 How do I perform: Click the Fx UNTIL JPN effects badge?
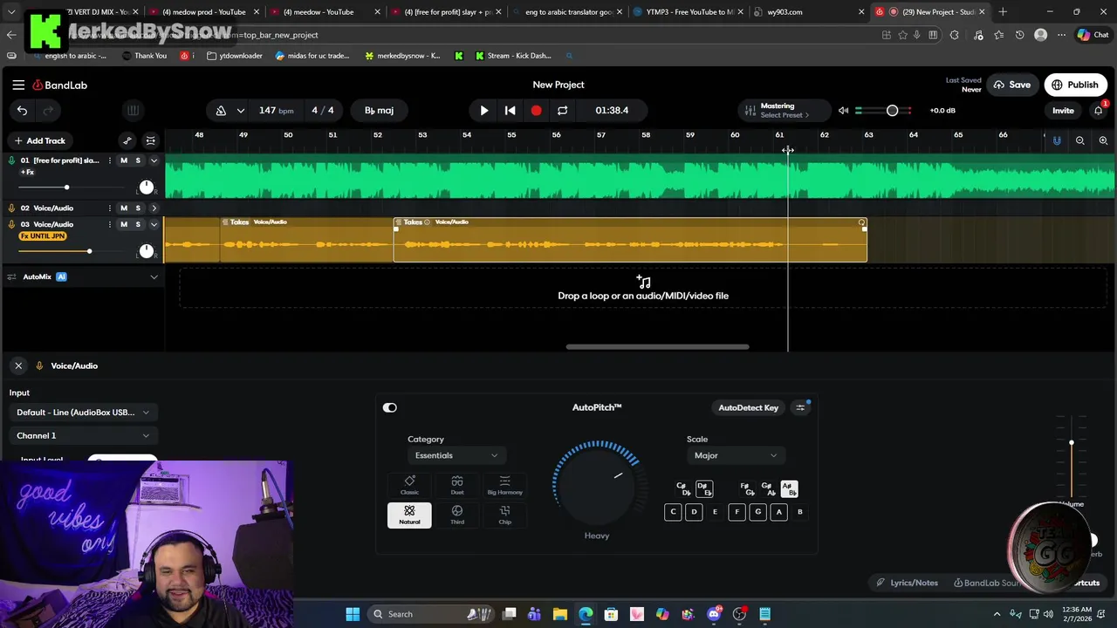click(43, 236)
